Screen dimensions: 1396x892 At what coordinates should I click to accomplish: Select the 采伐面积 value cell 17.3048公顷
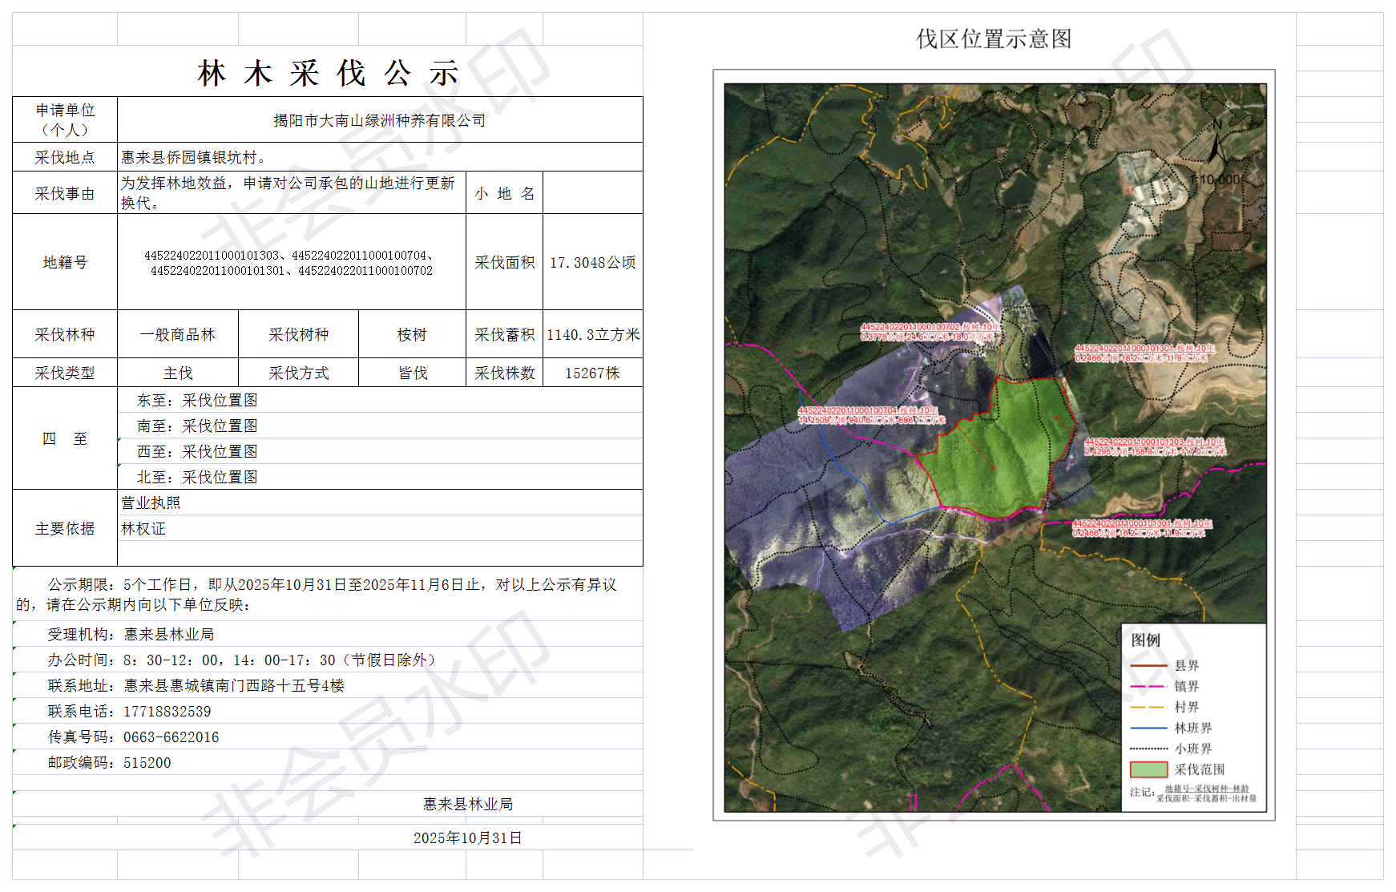(592, 262)
